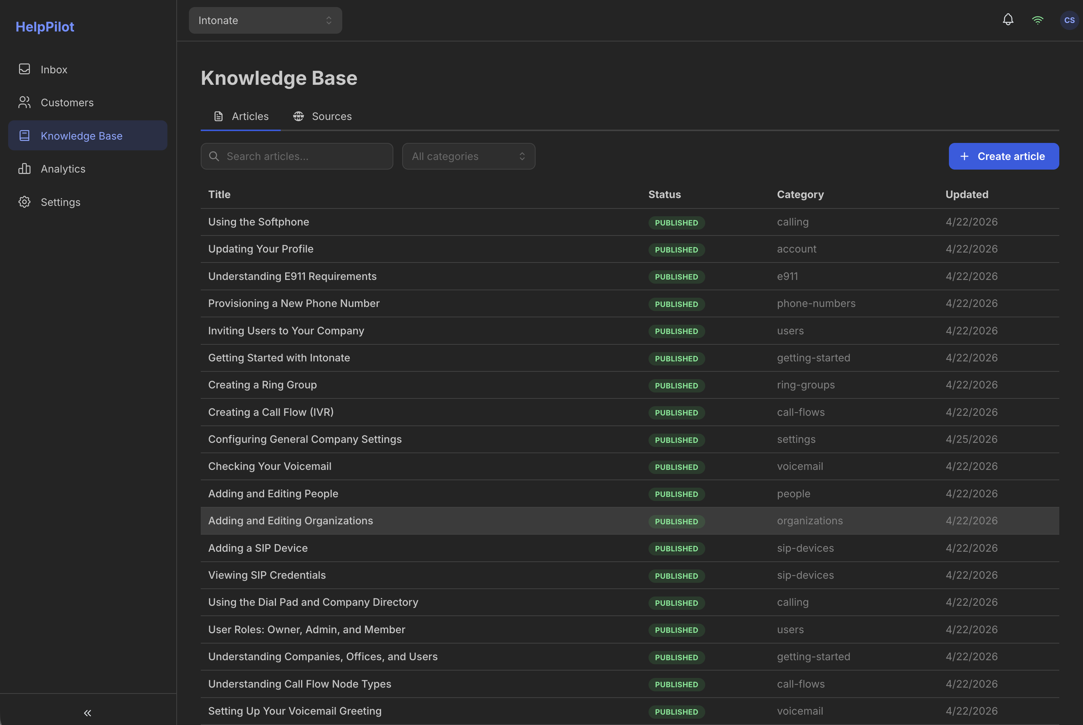
Task: Click the Title column header
Action: click(x=219, y=195)
